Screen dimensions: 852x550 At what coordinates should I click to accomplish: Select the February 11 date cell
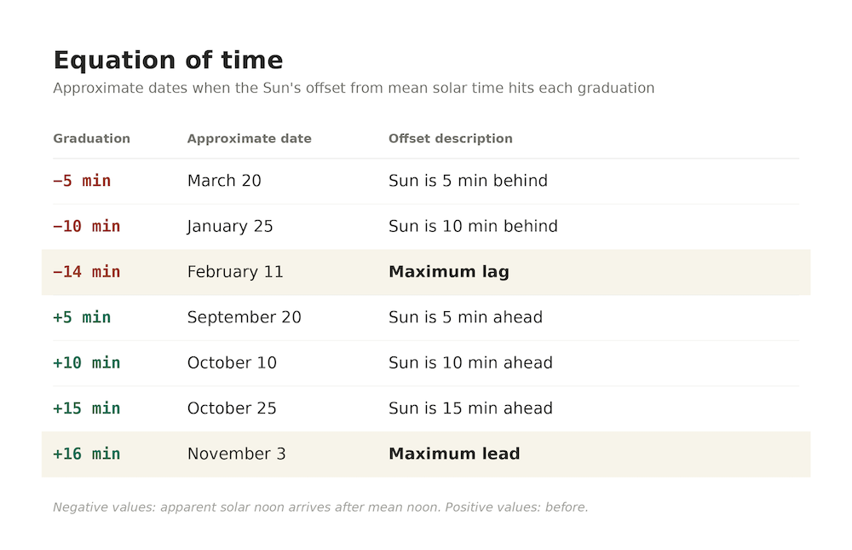[235, 271]
